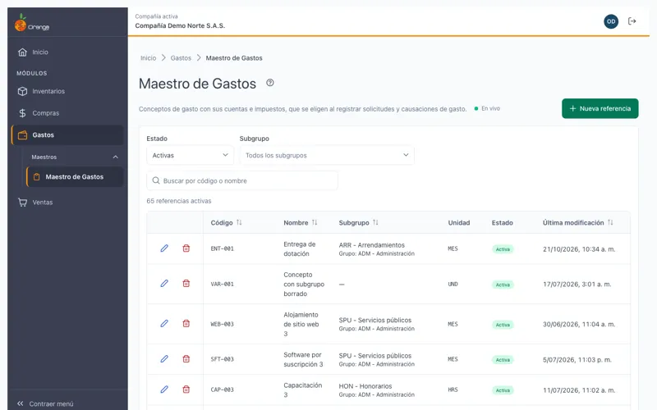Click Alojamiento de sitio web 3 name

301,324
